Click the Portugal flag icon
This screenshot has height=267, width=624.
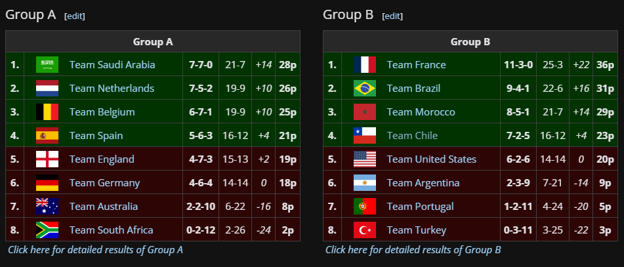tap(365, 207)
